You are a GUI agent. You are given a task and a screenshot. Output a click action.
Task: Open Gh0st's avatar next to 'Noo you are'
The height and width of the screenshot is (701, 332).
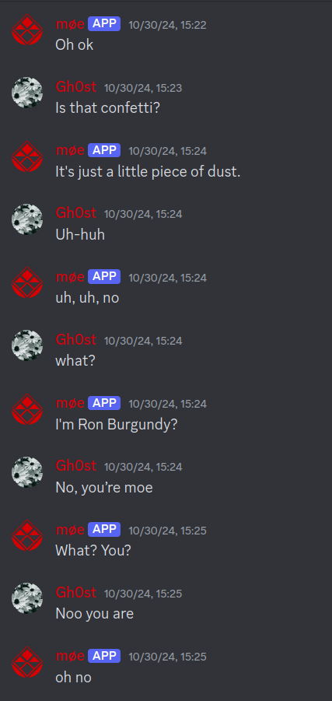[x=26, y=598]
